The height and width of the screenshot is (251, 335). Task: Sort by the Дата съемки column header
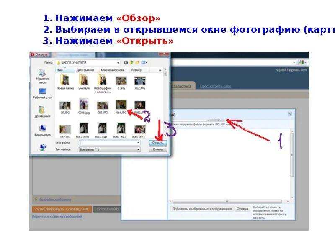[x=87, y=70]
